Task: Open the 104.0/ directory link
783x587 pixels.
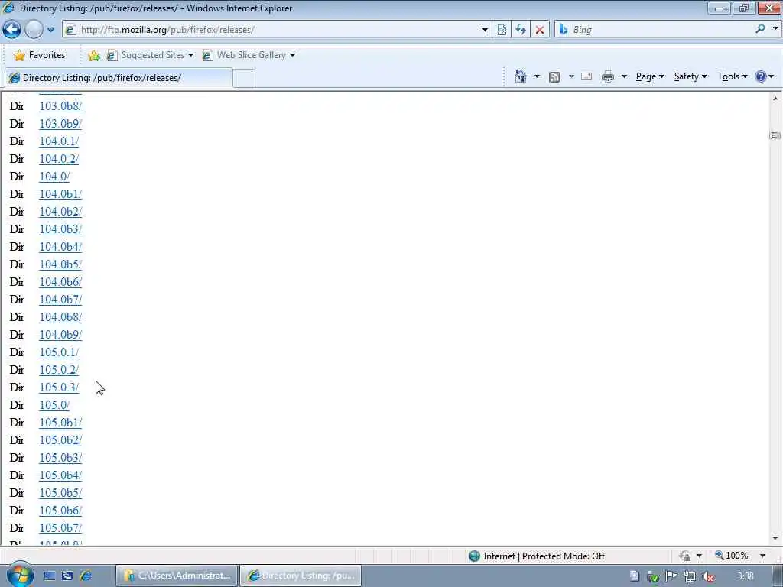Action: (x=54, y=177)
